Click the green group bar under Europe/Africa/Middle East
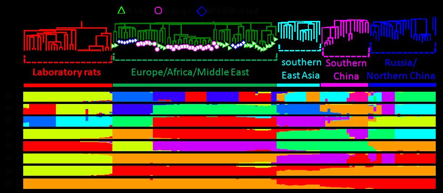 point(194,85)
